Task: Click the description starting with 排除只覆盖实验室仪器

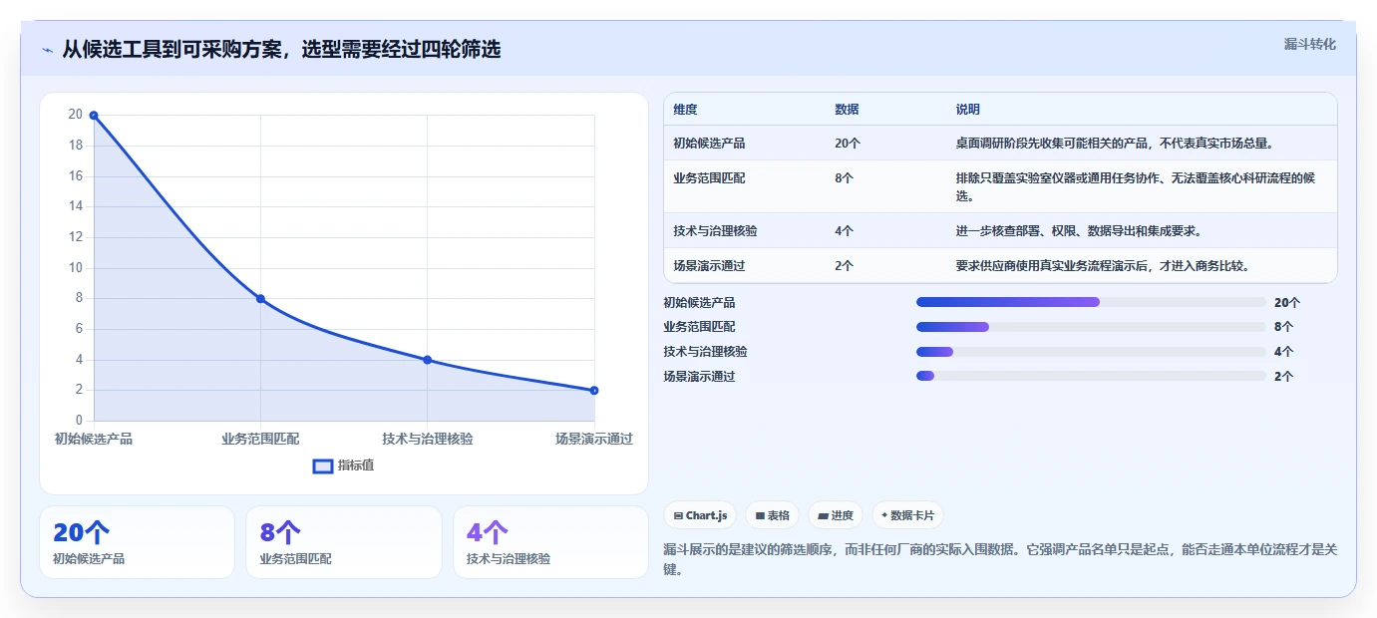Action: [x=1136, y=187]
